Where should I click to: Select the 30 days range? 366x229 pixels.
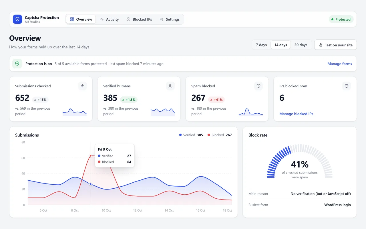tap(301, 45)
